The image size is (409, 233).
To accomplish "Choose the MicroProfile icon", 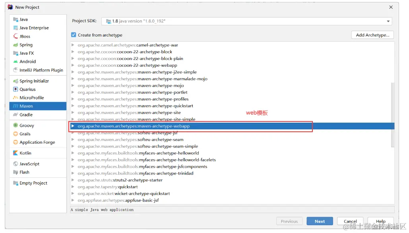I will (16, 98).
